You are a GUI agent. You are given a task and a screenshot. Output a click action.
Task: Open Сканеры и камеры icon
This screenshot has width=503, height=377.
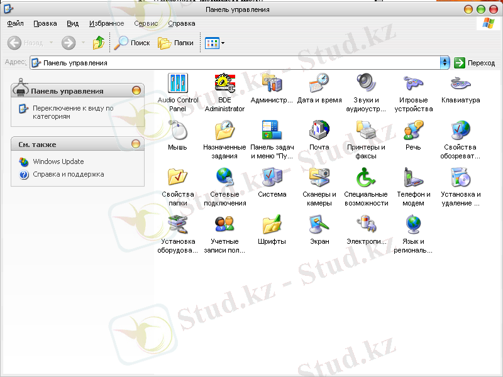pos(319,177)
